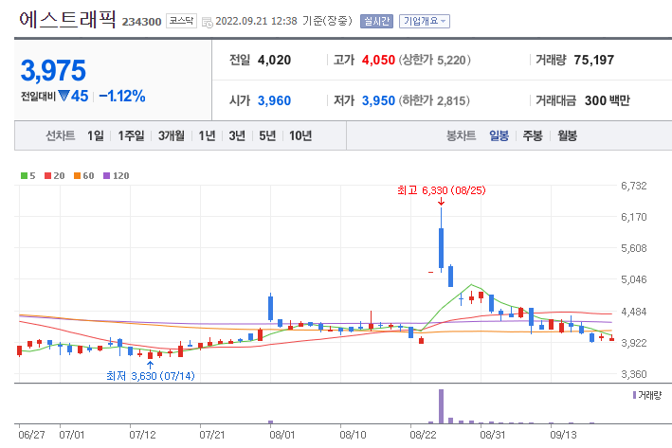The width and height of the screenshot is (672, 448).
Task: Select the 1일 line chart tab
Action: click(x=96, y=135)
